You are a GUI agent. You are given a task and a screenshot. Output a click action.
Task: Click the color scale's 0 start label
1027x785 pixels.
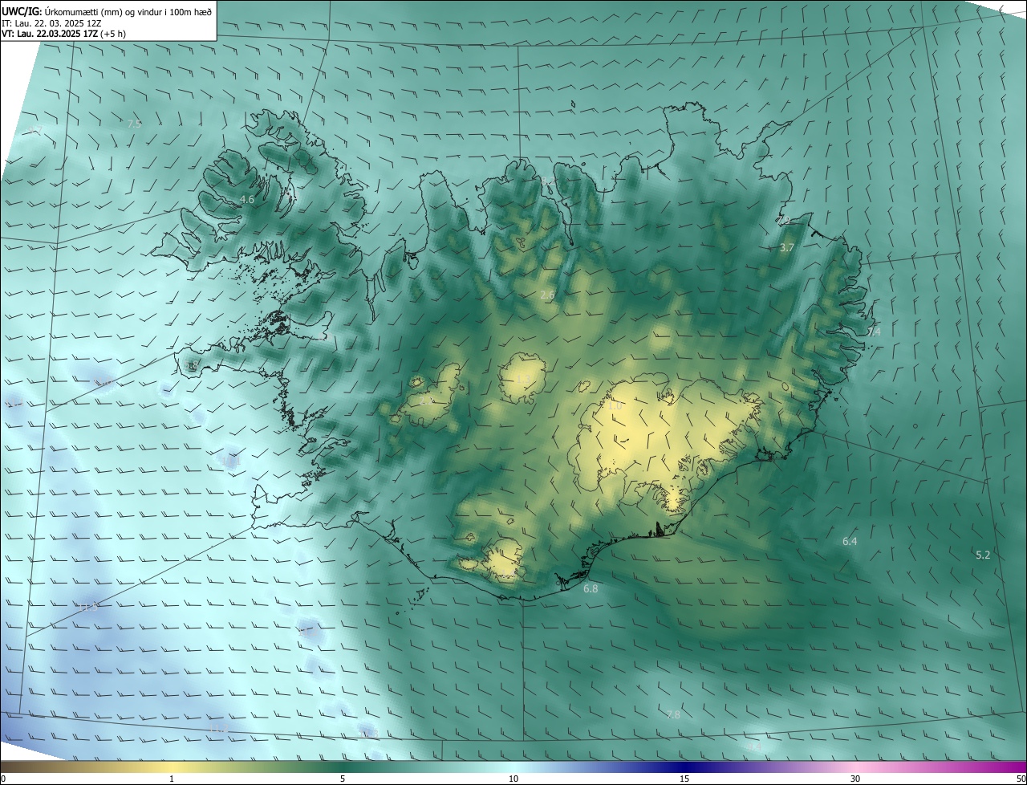coord(3,779)
